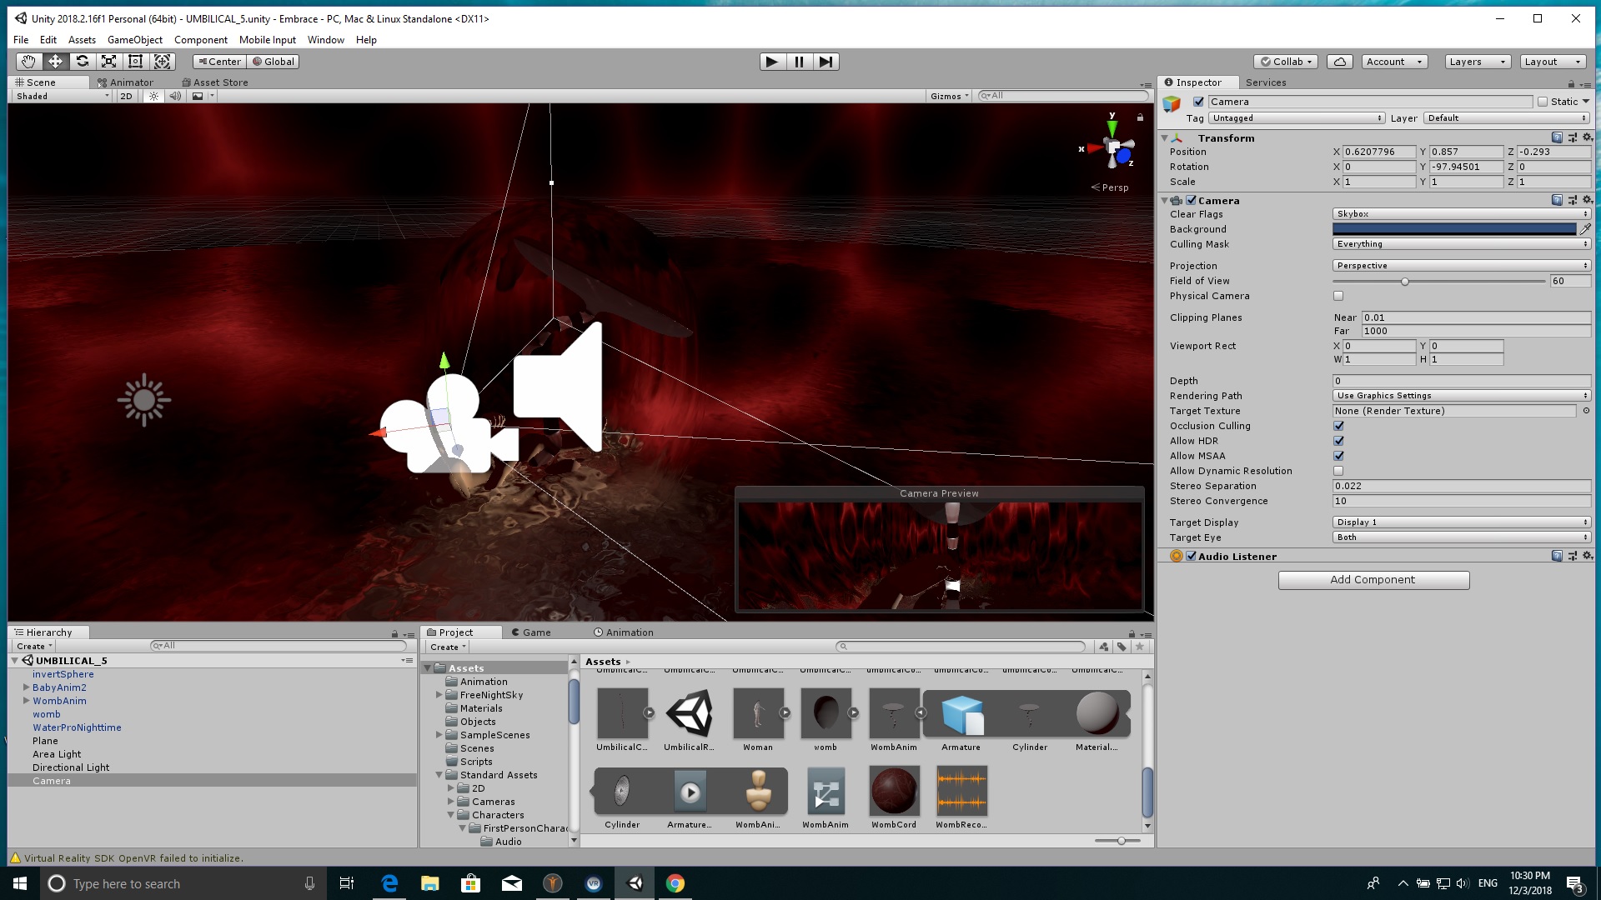
Task: Expand the FreeNightSky folder
Action: pos(439,695)
